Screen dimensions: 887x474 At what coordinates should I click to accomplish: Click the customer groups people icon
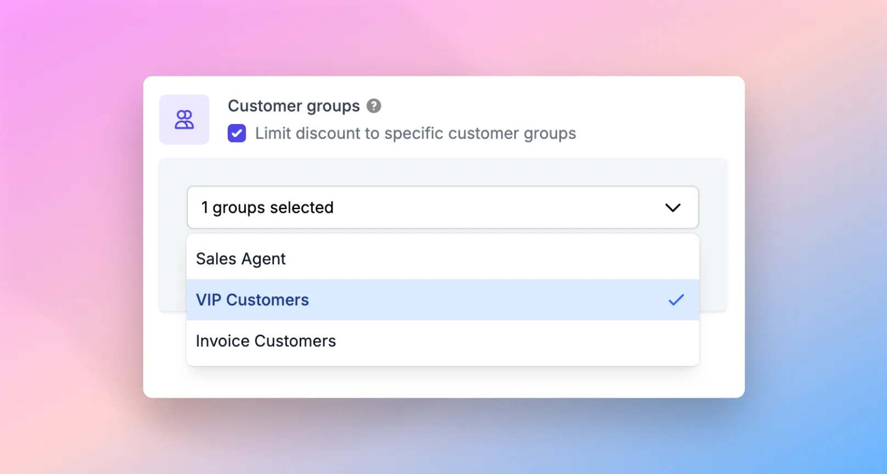pos(184,119)
